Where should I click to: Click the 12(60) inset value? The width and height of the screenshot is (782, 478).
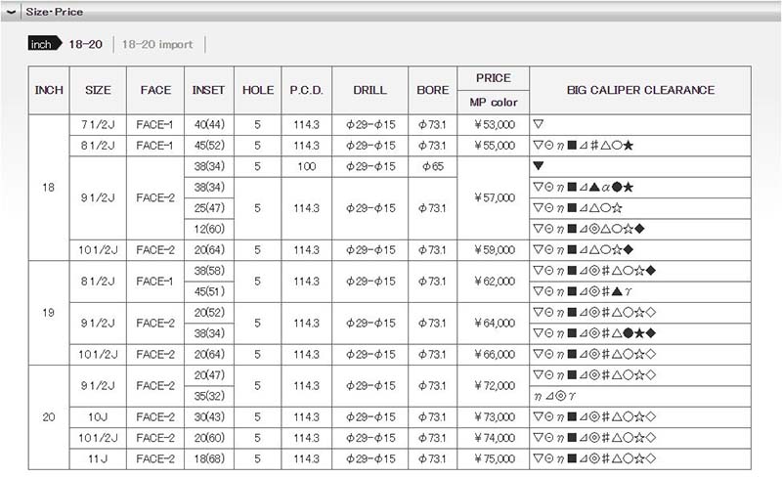click(208, 229)
